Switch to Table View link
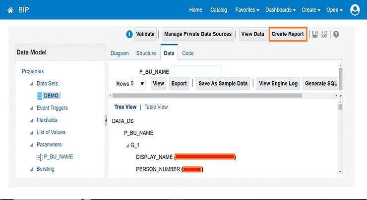 point(156,107)
